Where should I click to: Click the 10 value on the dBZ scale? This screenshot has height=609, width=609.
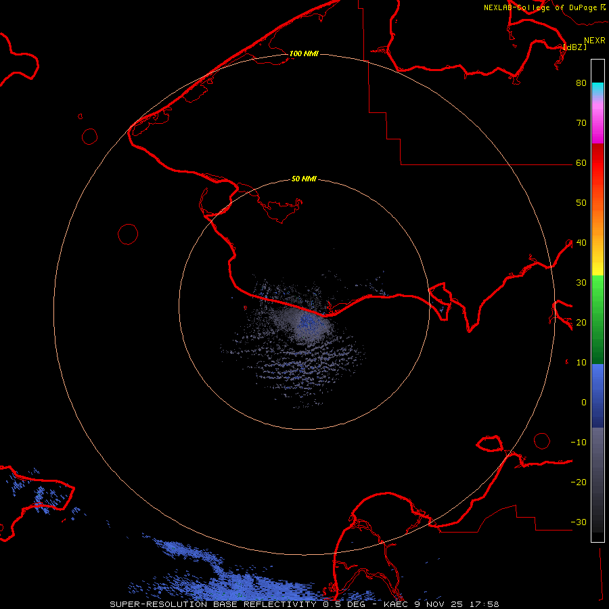(581, 363)
